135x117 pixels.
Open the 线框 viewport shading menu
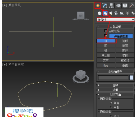coord(17,5)
